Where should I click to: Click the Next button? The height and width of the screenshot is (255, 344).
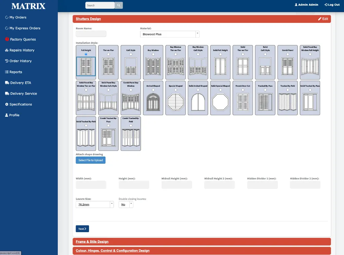82,229
